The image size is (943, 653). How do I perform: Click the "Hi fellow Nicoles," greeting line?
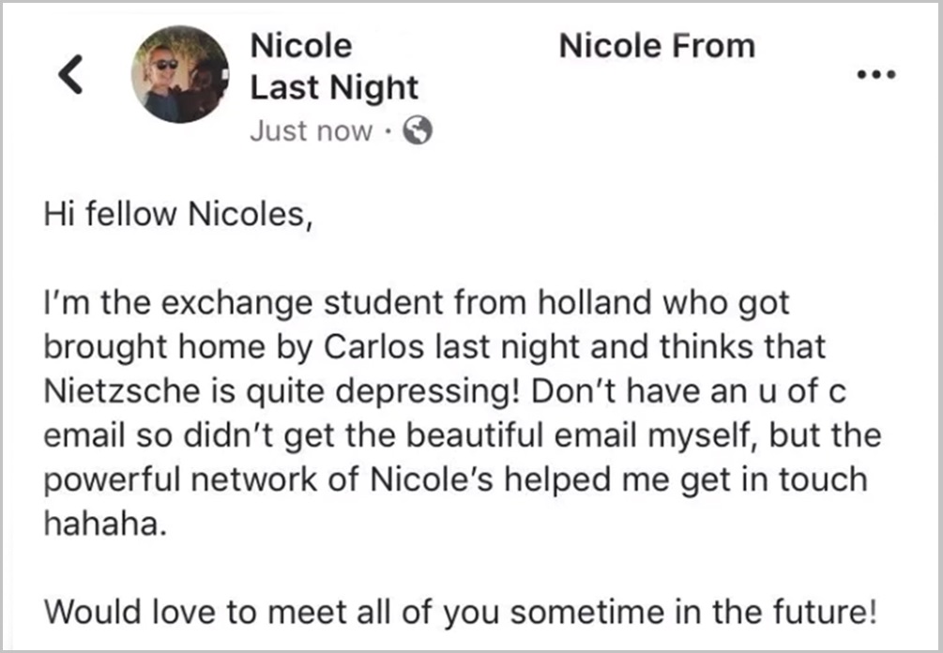click(x=175, y=216)
